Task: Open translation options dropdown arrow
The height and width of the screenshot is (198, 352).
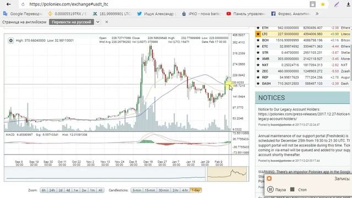Action: pyautogui.click(x=98, y=22)
